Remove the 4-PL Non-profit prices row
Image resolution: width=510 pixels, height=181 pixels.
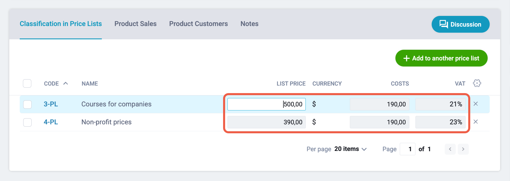click(476, 122)
